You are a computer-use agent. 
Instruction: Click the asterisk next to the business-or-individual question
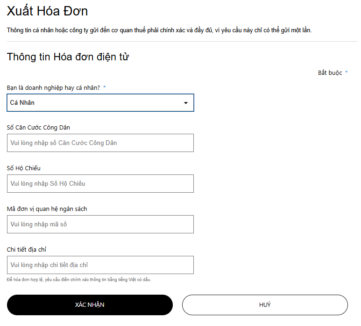click(105, 87)
